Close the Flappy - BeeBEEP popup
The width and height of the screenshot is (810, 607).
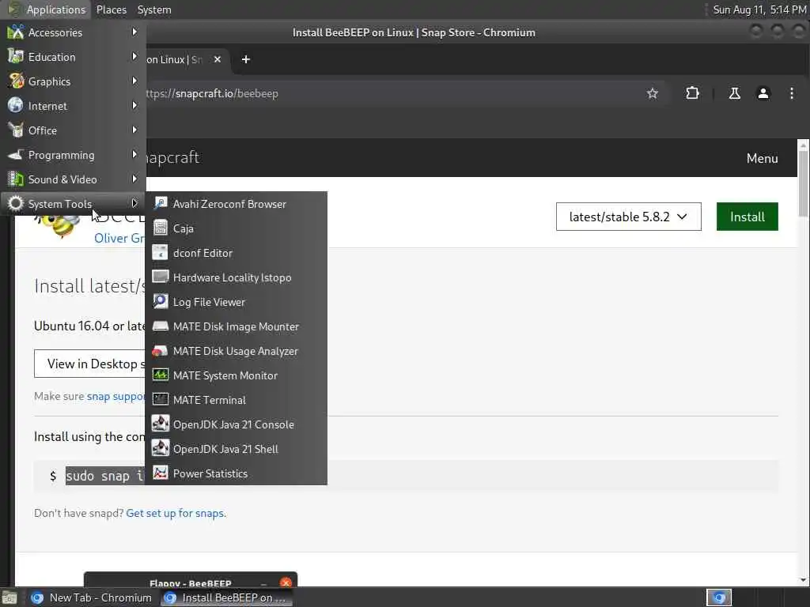click(286, 582)
